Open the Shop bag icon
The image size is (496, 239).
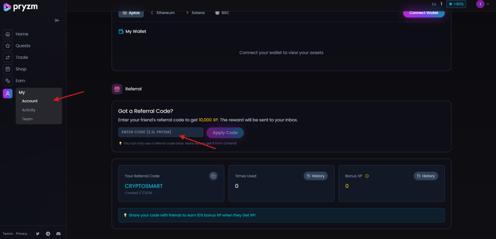[8, 69]
